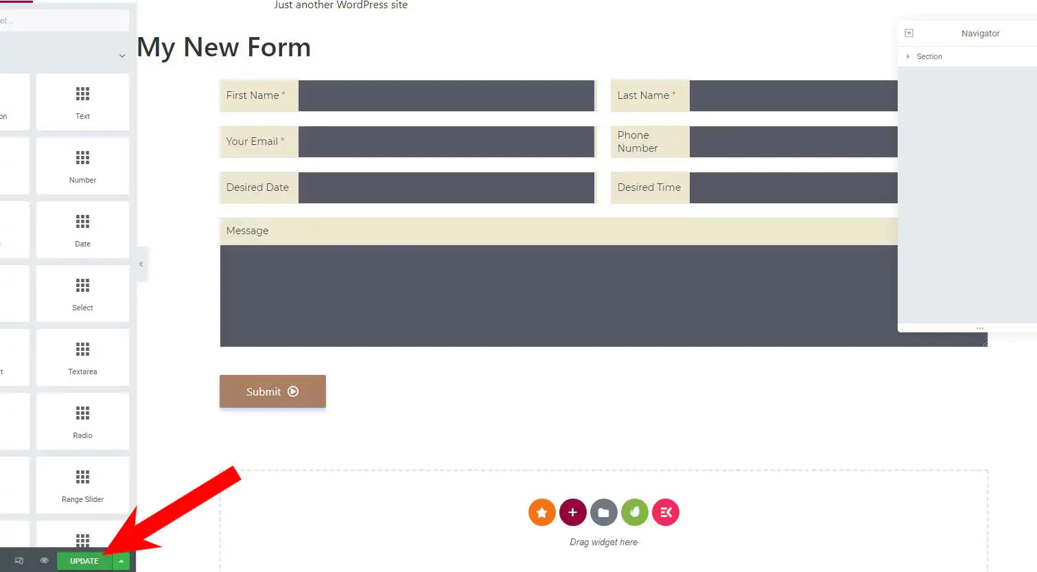This screenshot has width=1037, height=572.
Task: Open the template library folder button
Action: pyautogui.click(x=603, y=512)
